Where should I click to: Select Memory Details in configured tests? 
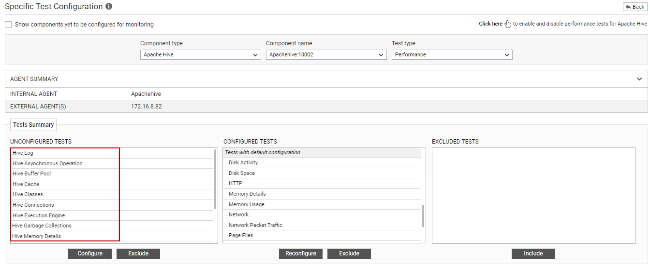322,194
